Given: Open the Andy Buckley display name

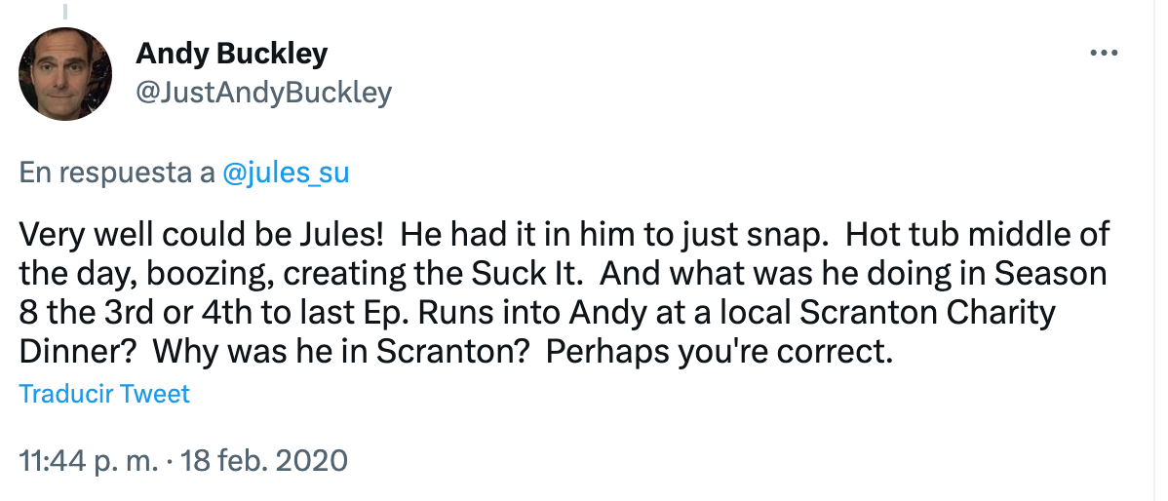Looking at the screenshot, I should click(231, 54).
